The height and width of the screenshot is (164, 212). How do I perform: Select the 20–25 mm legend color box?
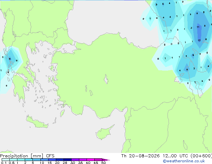point(60,160)
